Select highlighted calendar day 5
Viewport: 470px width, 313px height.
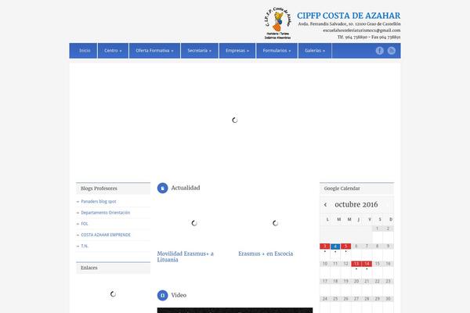click(x=345, y=246)
